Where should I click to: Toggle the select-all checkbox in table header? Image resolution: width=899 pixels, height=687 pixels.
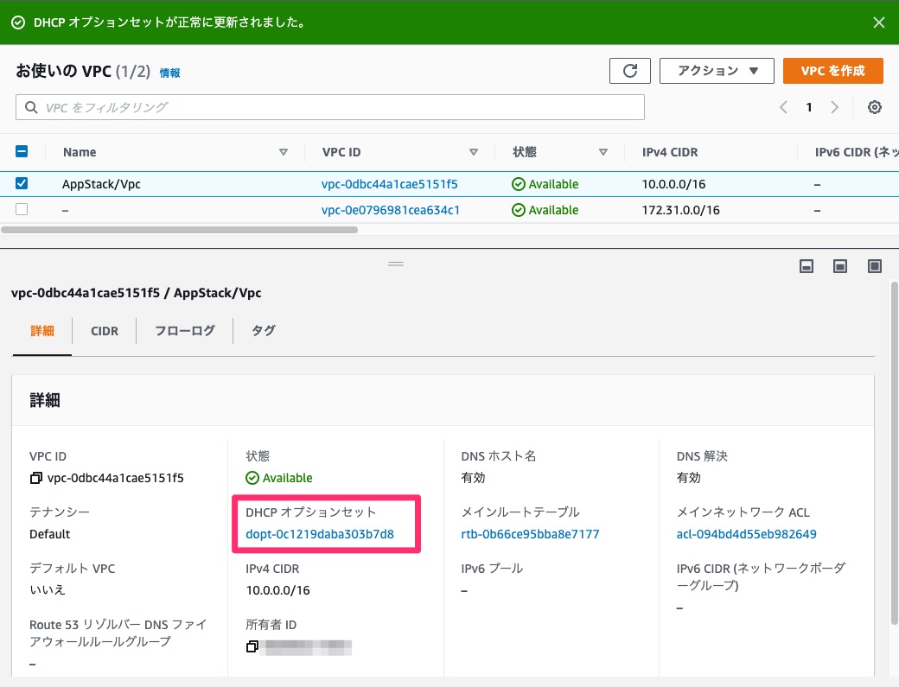click(22, 151)
